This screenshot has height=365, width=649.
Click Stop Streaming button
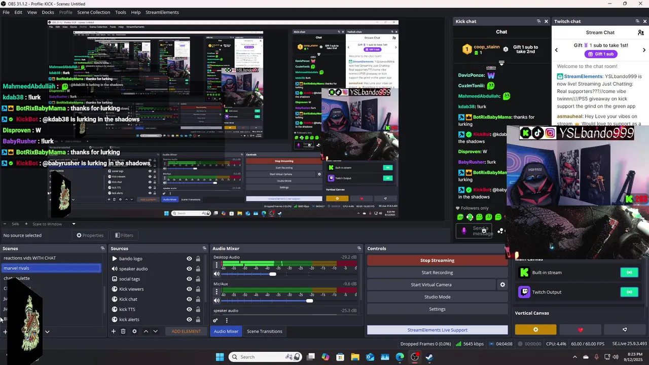click(x=437, y=260)
